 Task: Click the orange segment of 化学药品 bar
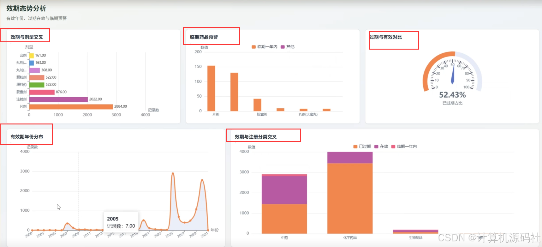click(350, 198)
